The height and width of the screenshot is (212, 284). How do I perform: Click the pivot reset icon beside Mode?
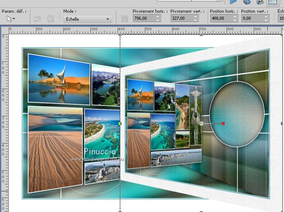click(124, 19)
